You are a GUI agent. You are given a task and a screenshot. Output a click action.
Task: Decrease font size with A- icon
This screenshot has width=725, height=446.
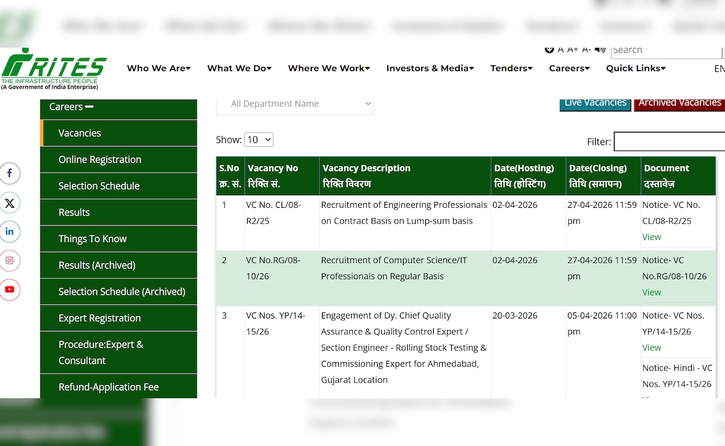click(x=586, y=50)
